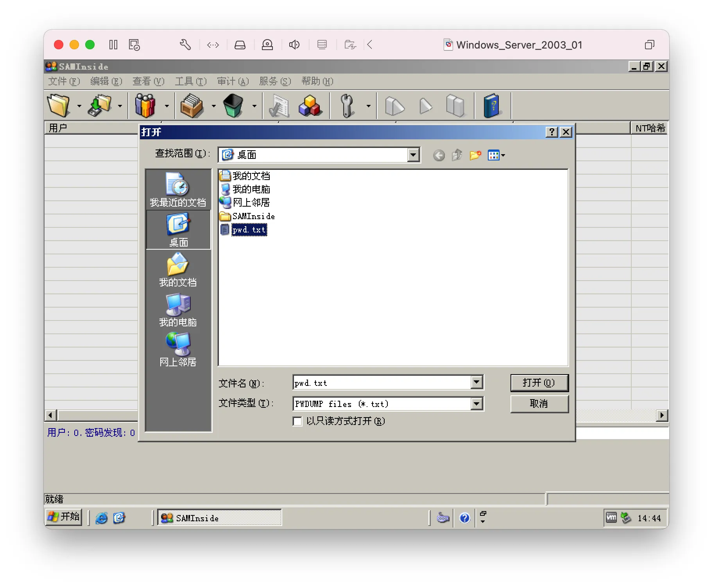Expand the 文件类型 dropdown arrow
The image size is (713, 587).
(x=477, y=403)
